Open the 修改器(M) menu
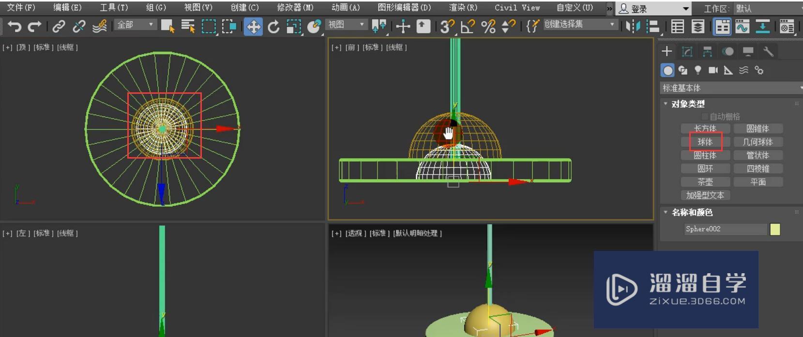803x337 pixels. click(x=295, y=8)
